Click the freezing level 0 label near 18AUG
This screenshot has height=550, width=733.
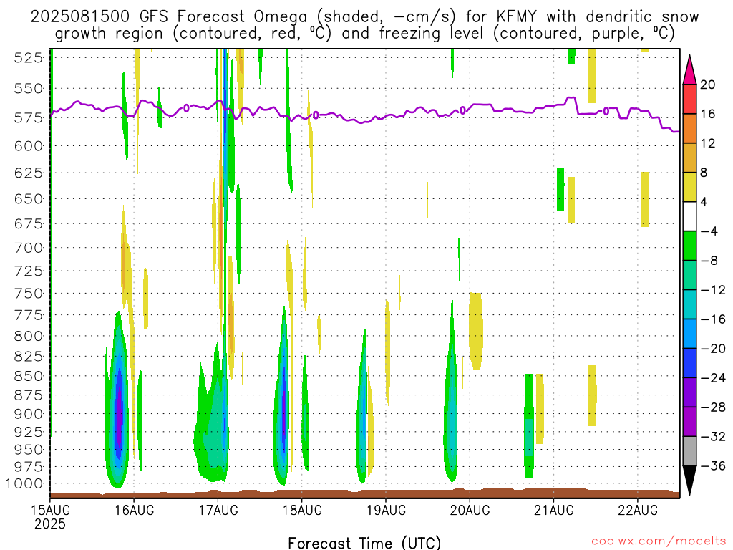316,115
